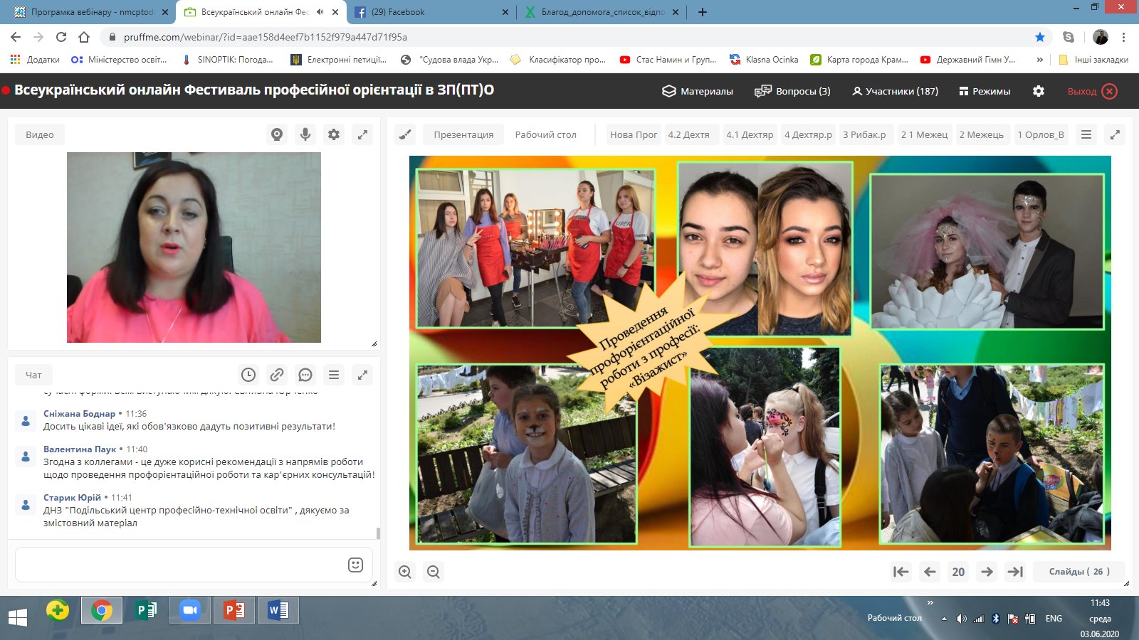Open the 3 Рибак.р presentation file tab
The height and width of the screenshot is (640, 1139).
[x=864, y=134]
